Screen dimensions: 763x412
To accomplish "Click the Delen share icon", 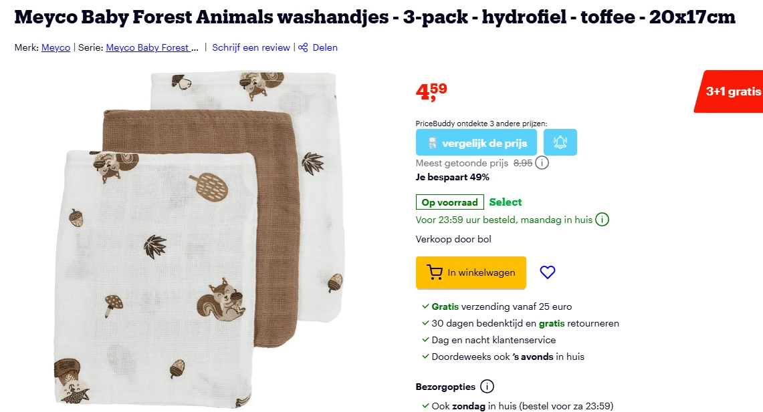I will (x=304, y=47).
